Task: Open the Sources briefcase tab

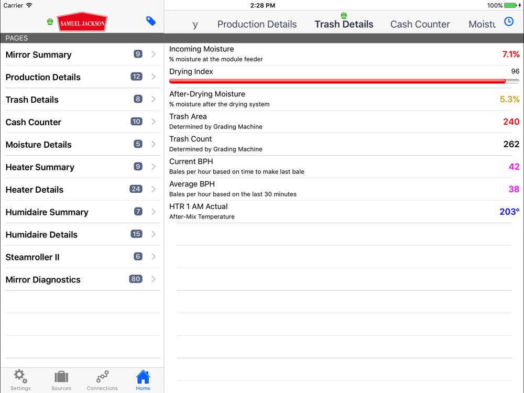Action: 61,380
